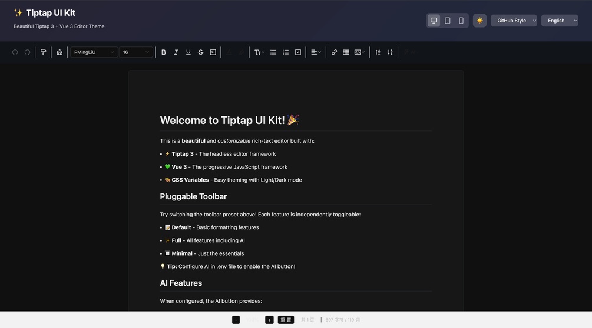This screenshot has width=592, height=328.
Task: Open the text alignment dropdown
Action: pyautogui.click(x=316, y=52)
